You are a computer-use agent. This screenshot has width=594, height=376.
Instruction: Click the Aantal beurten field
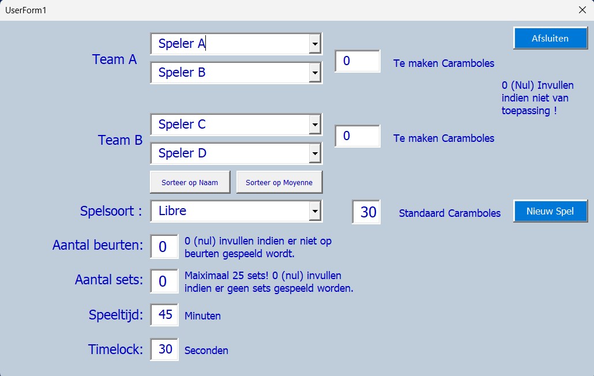click(164, 246)
